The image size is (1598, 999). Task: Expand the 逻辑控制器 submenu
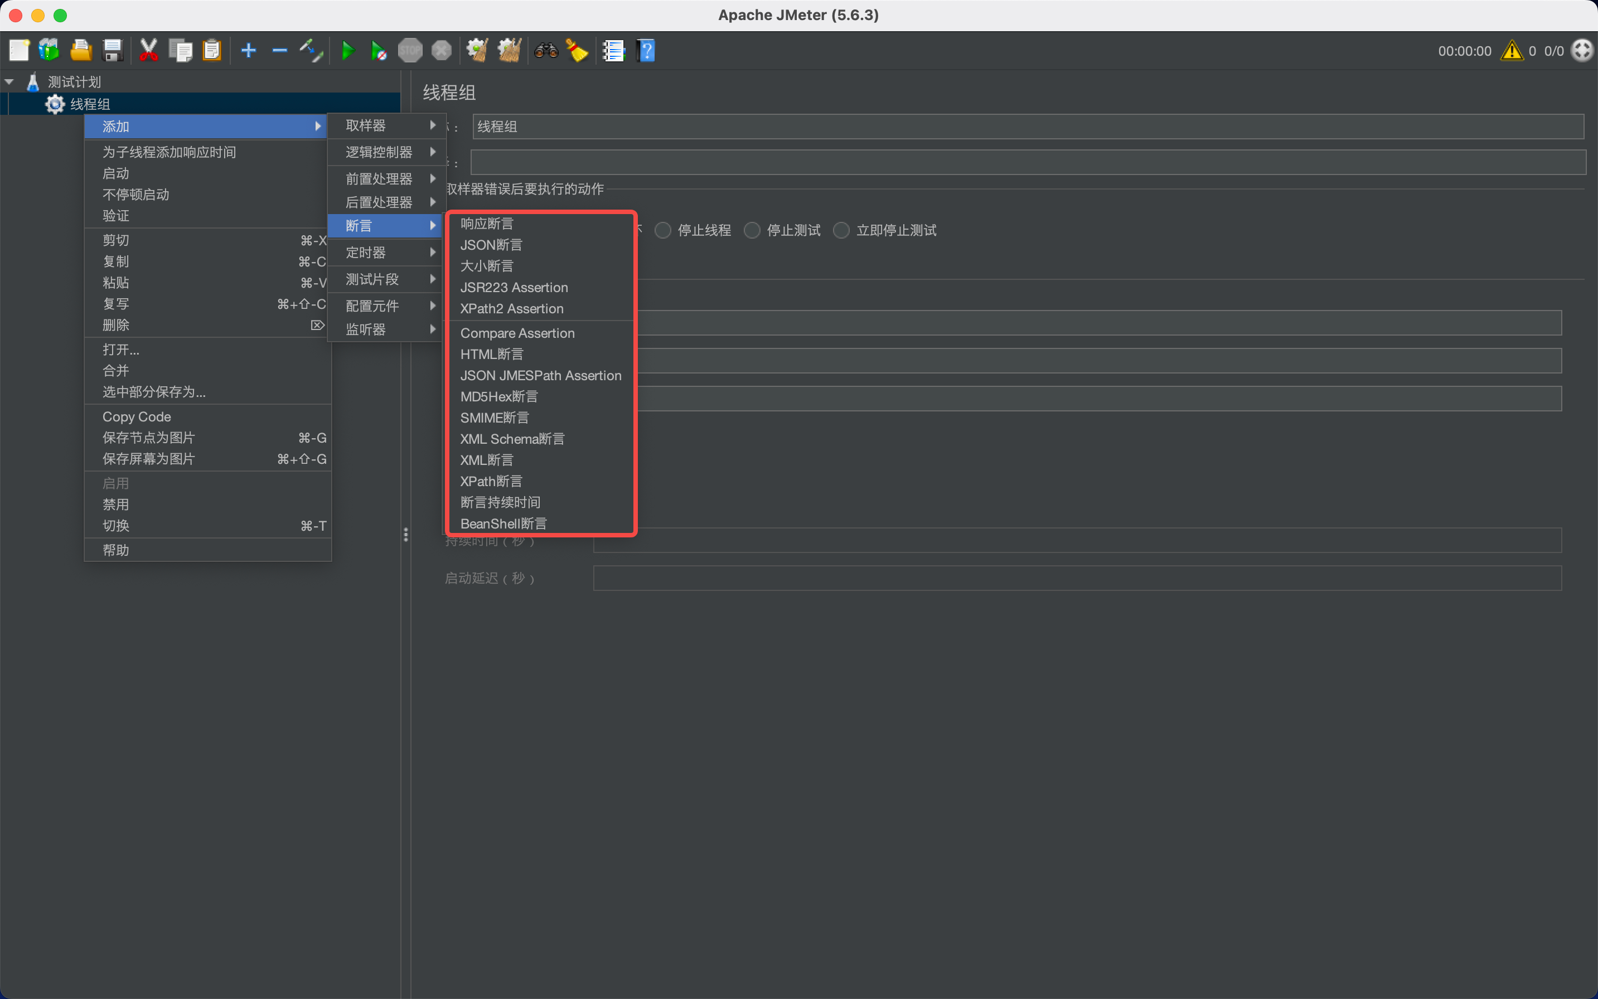click(x=385, y=152)
